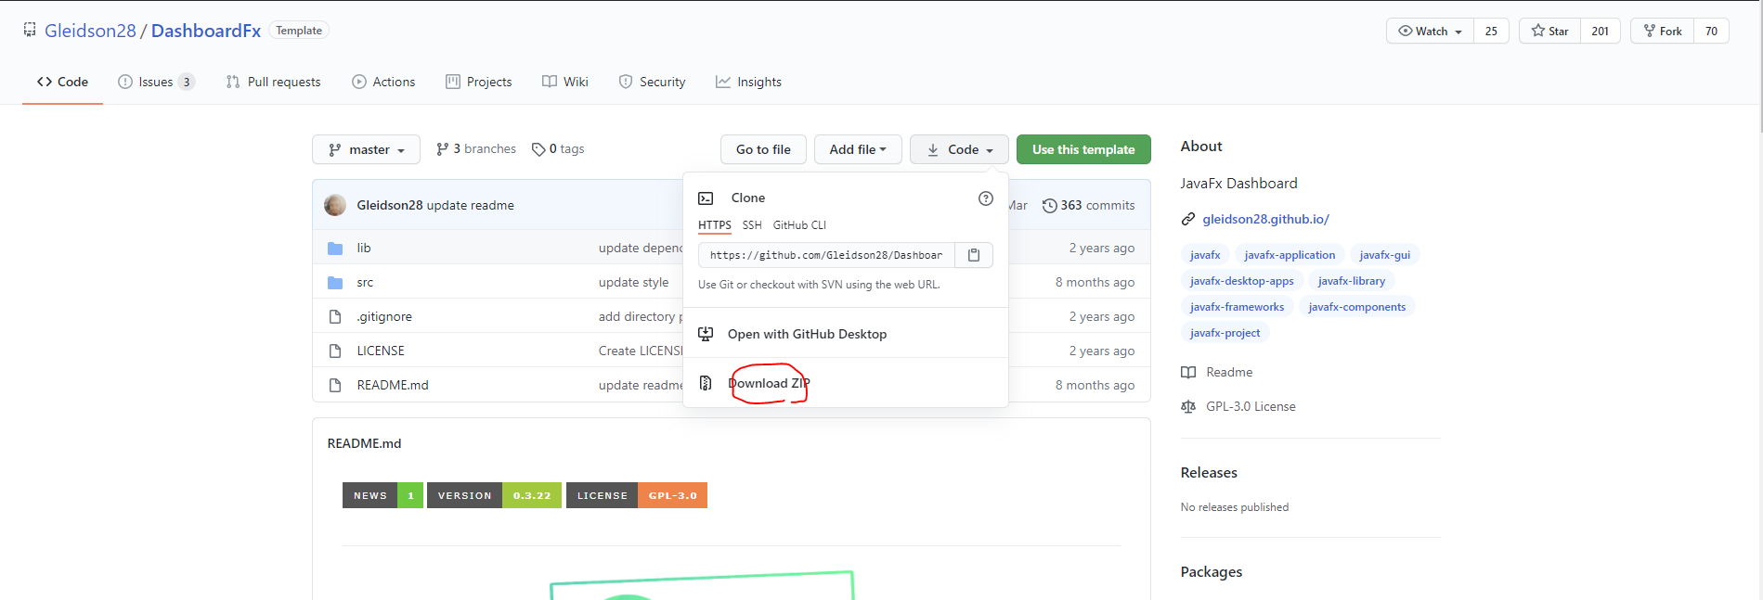Open the Wiki tab
The width and height of the screenshot is (1763, 600).
pos(565,82)
